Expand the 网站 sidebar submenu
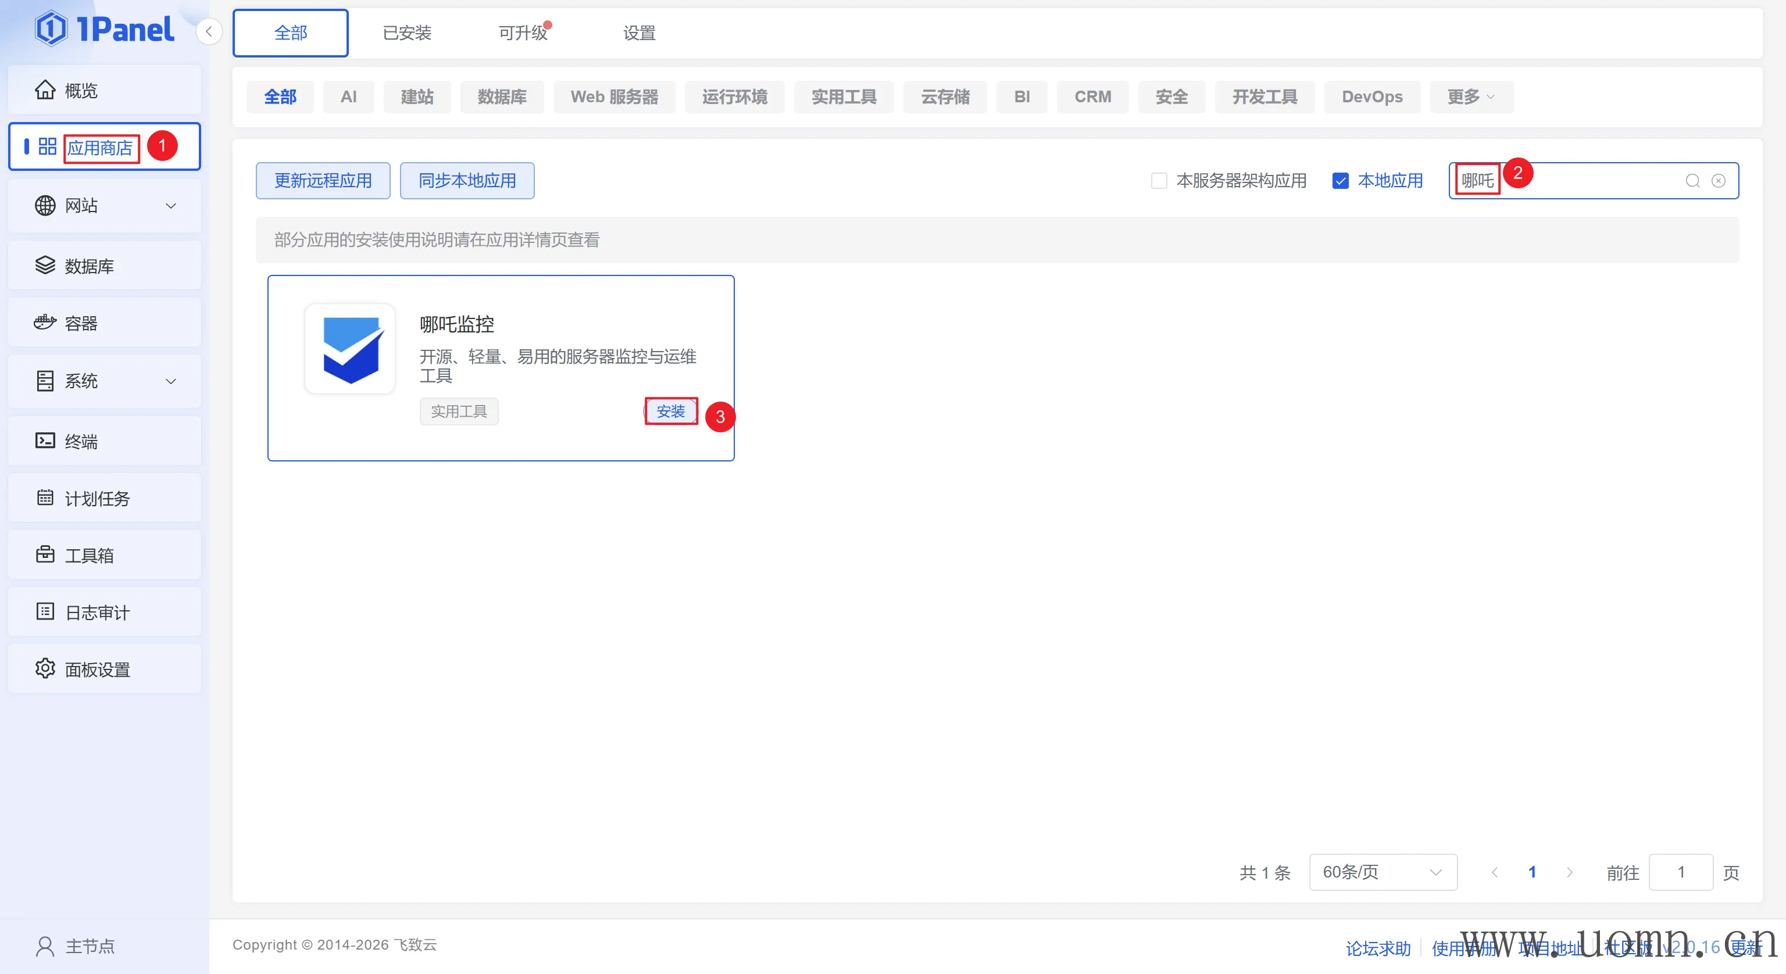1786x974 pixels. pyautogui.click(x=170, y=206)
